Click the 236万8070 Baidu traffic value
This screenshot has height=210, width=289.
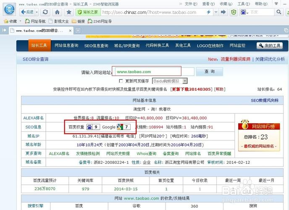click(45, 189)
